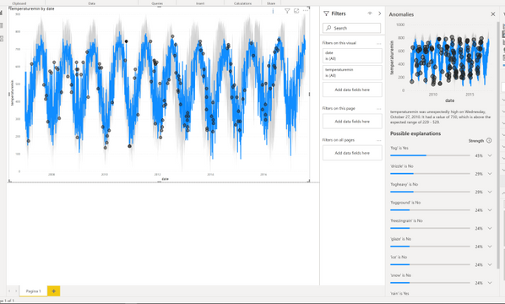The image size is (505, 304).
Task: Click the 'fog' strength bar
Action: pos(430,155)
